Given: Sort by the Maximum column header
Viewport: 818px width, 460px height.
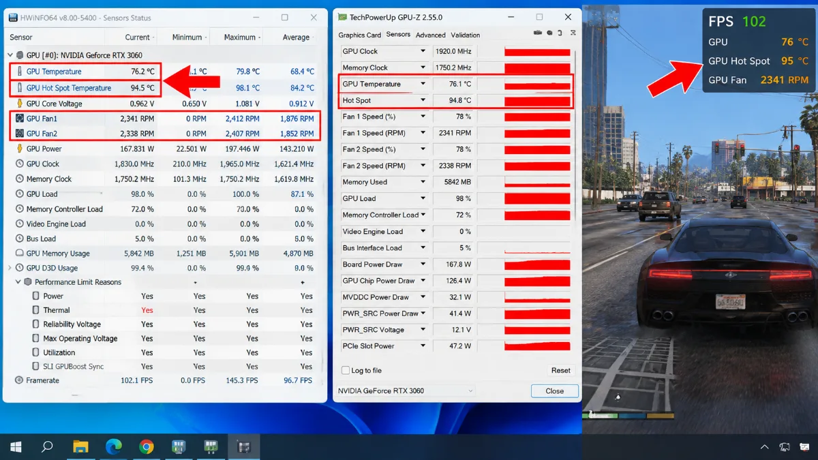Looking at the screenshot, I should click(240, 37).
